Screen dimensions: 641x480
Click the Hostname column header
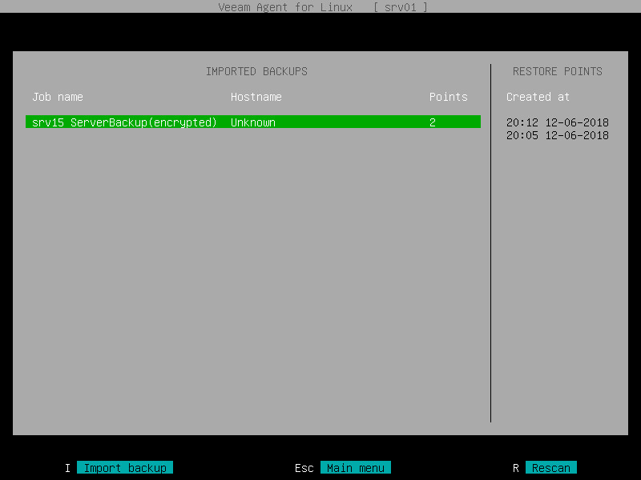point(256,97)
